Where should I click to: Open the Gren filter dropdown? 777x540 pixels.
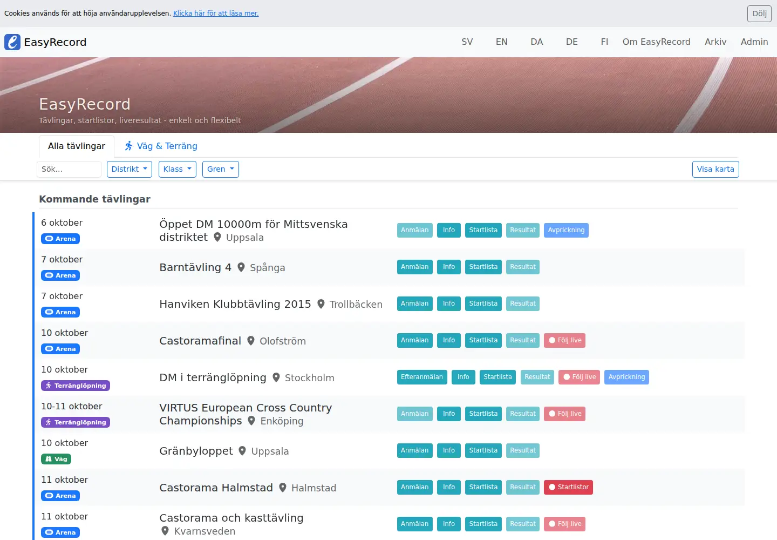click(x=221, y=169)
